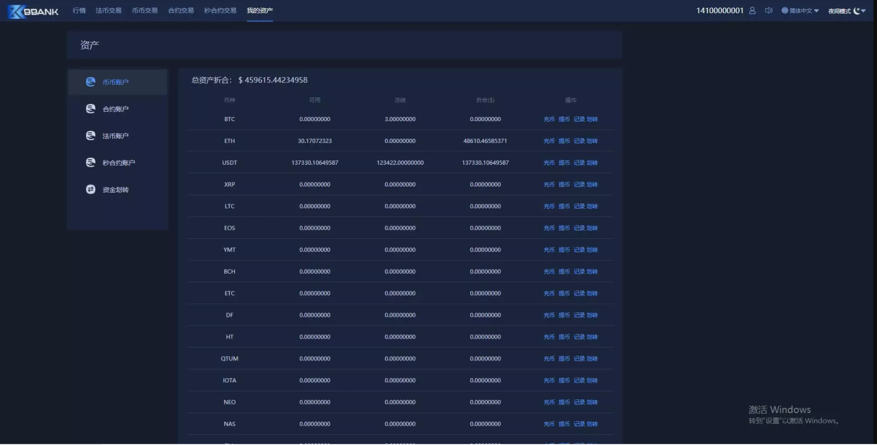Open 记录 for the ETH row
877x445 pixels.
click(579, 141)
